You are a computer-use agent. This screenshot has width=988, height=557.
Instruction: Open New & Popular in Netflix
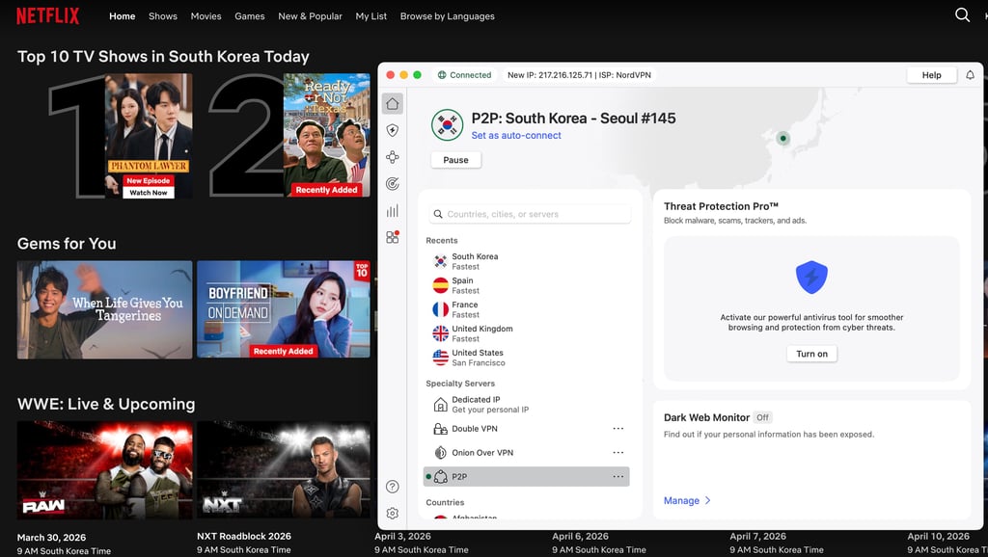coord(310,16)
